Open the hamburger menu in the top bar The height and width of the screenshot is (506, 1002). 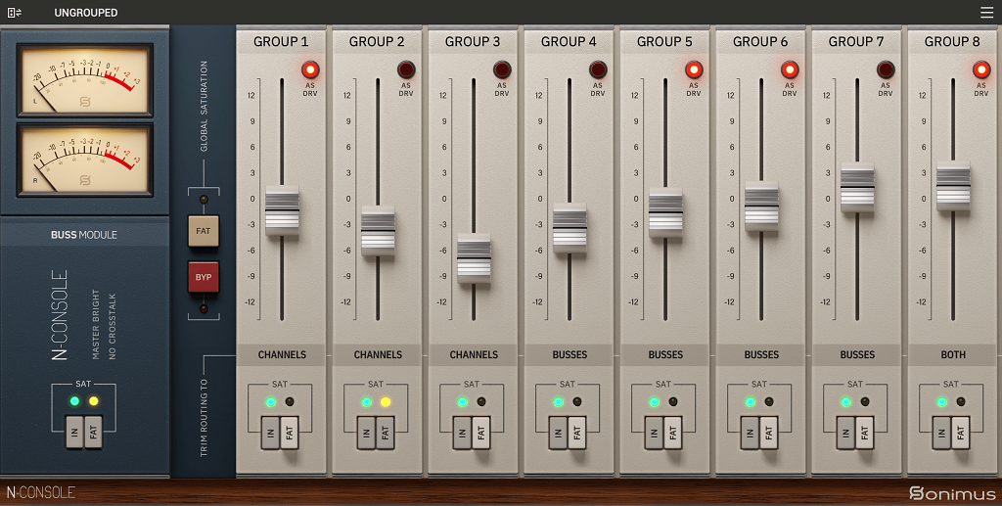[986, 13]
